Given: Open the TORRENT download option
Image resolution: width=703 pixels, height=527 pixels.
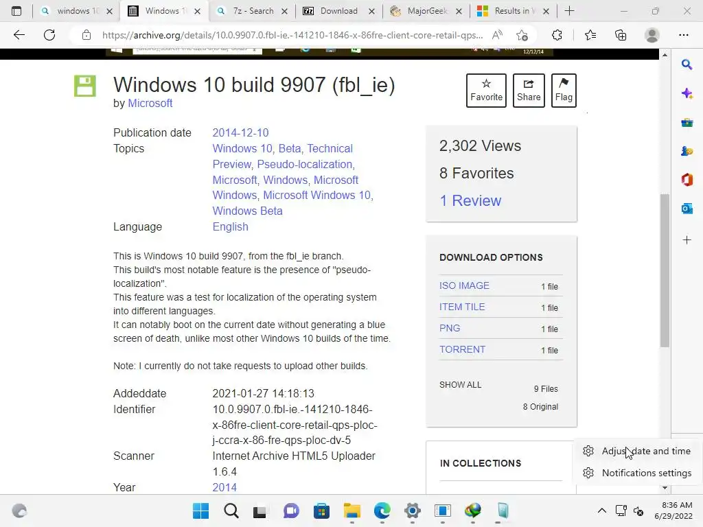Looking at the screenshot, I should (x=462, y=349).
